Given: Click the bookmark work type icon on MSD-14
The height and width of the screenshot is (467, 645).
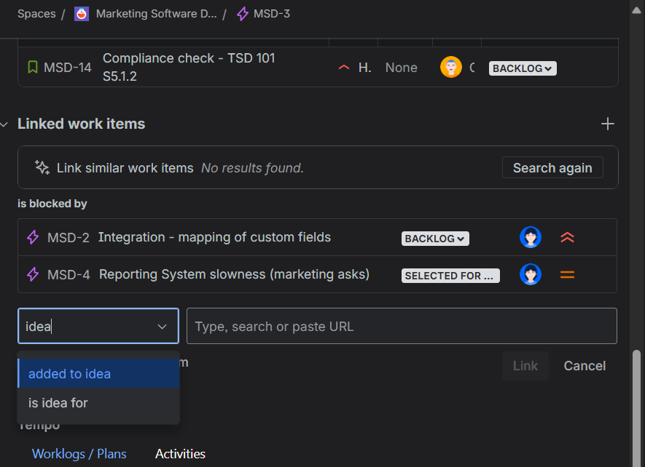Looking at the screenshot, I should (x=33, y=67).
